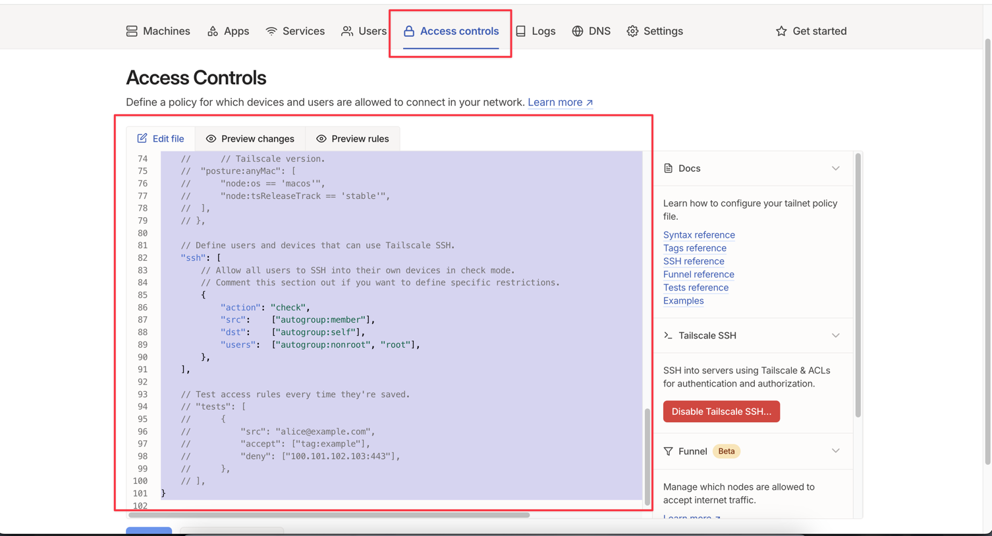Click the Tailscale SSH terminal icon
Image resolution: width=992 pixels, height=536 pixels.
click(x=669, y=336)
